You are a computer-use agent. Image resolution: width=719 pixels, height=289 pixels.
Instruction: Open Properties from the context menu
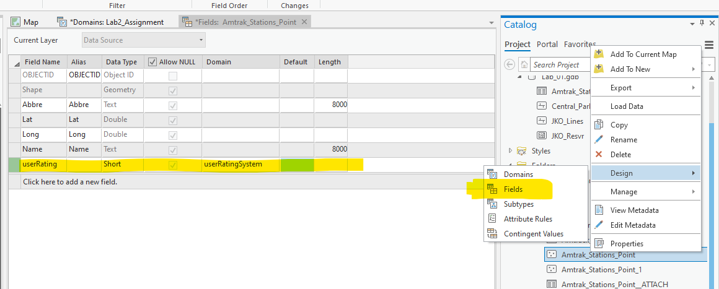(x=626, y=244)
